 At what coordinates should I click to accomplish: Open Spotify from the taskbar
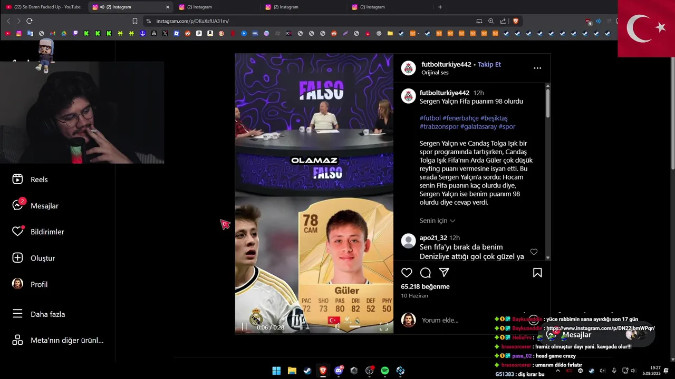[x=385, y=371]
